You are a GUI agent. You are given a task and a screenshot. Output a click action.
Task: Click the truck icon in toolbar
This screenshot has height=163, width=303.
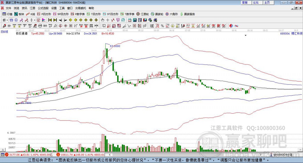(155, 20)
